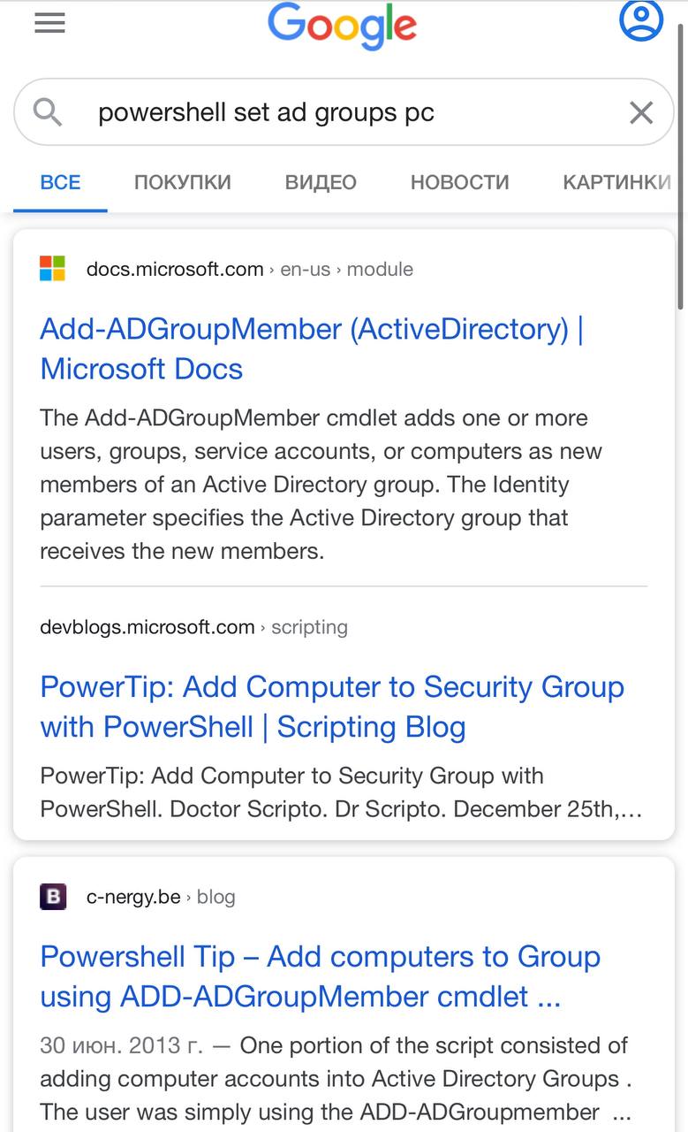Switch to the КАРТИНКИ tab
Viewport: 688px width, 1132px height.
[x=617, y=183]
